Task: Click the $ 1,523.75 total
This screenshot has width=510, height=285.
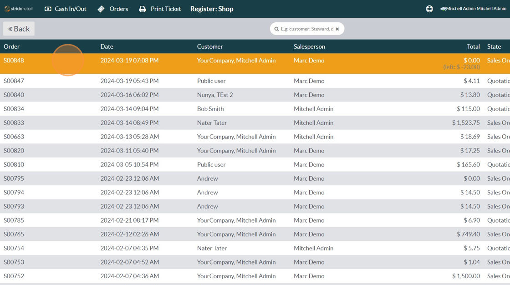Action: 466,122
